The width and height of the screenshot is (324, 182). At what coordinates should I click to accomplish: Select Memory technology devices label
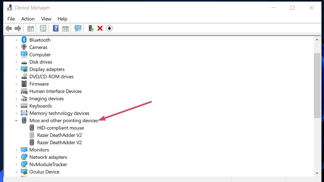(x=59, y=113)
